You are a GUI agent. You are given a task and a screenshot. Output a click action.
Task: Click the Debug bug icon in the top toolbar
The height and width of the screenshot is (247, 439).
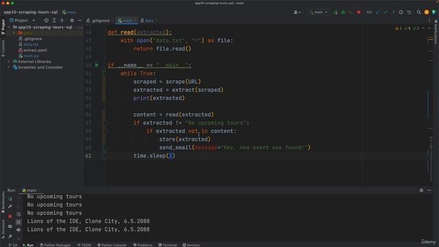click(x=343, y=12)
